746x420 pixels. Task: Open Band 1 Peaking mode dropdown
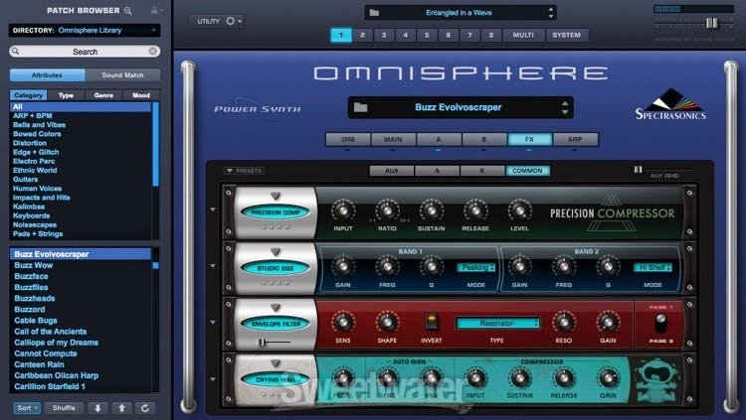(475, 268)
